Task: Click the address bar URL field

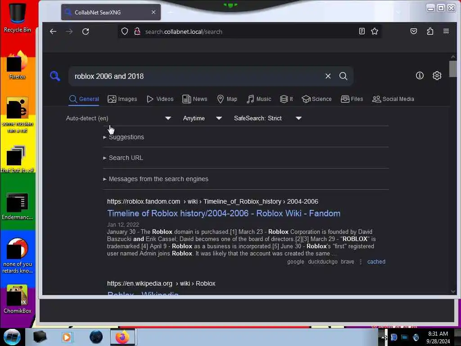Action: click(250, 32)
